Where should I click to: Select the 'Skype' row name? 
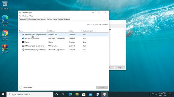tap(27, 42)
